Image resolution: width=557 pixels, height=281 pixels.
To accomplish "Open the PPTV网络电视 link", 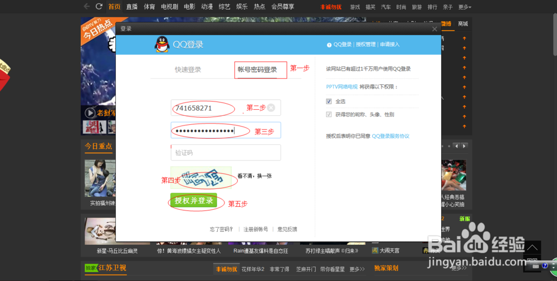I will click(342, 87).
